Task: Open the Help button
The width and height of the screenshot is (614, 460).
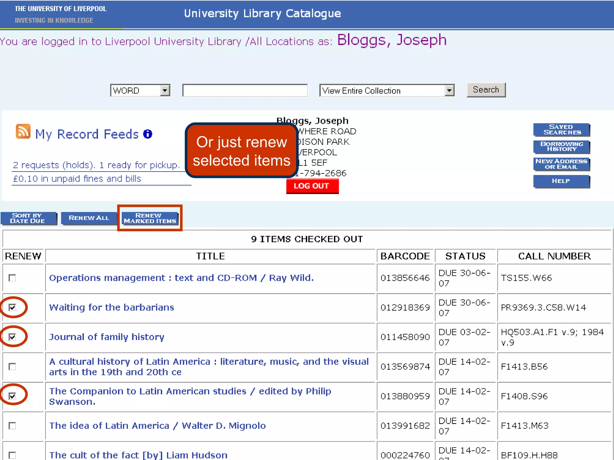Action: (561, 181)
